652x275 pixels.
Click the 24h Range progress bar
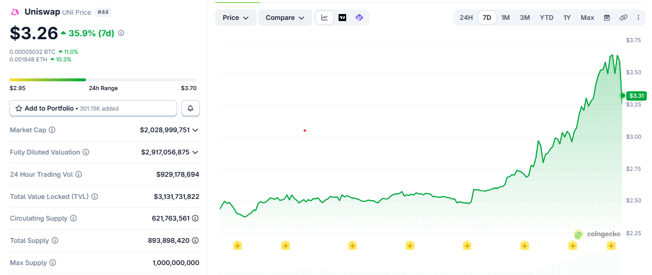(x=103, y=80)
